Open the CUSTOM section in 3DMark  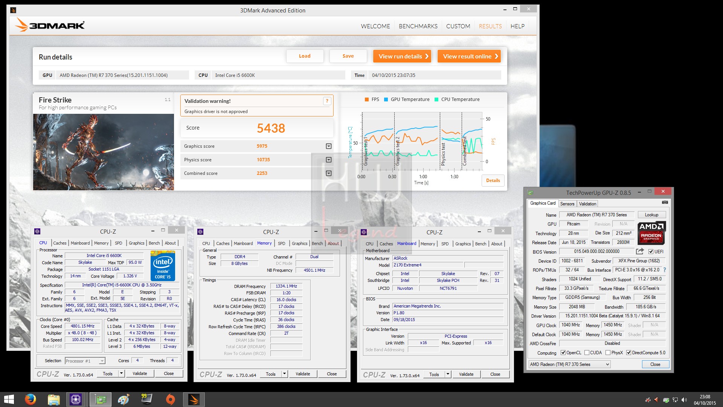coord(458,26)
